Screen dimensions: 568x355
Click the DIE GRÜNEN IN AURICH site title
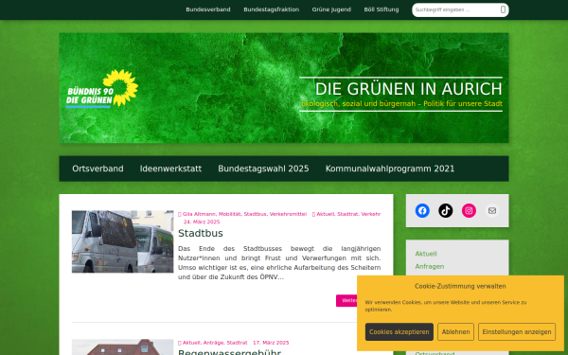pyautogui.click(x=409, y=89)
